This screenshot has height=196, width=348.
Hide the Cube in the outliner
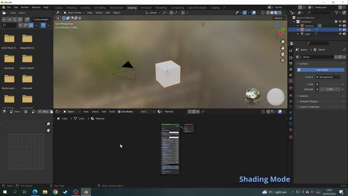click(340, 30)
